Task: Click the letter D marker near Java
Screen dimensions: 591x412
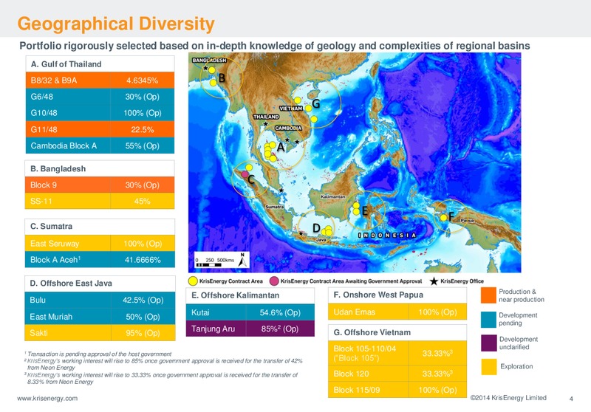Action: 316,228
